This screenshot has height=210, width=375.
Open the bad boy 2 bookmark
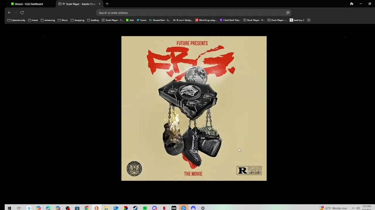click(297, 20)
